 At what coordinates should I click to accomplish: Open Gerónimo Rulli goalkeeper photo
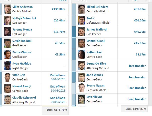(x=8, y=43)
